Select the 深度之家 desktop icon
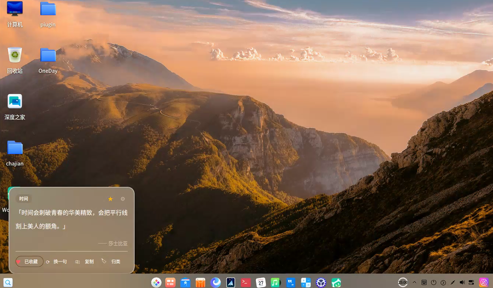 click(15, 107)
